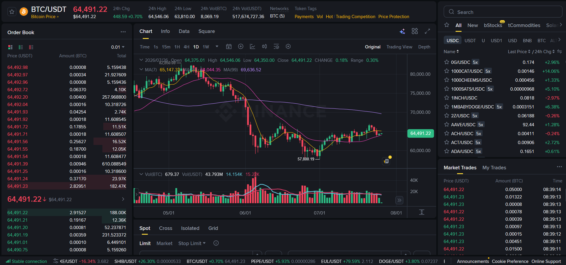Open the go-to-date calendar icon
Image resolution: width=566 pixels, height=265 pixels.
[x=229, y=46]
